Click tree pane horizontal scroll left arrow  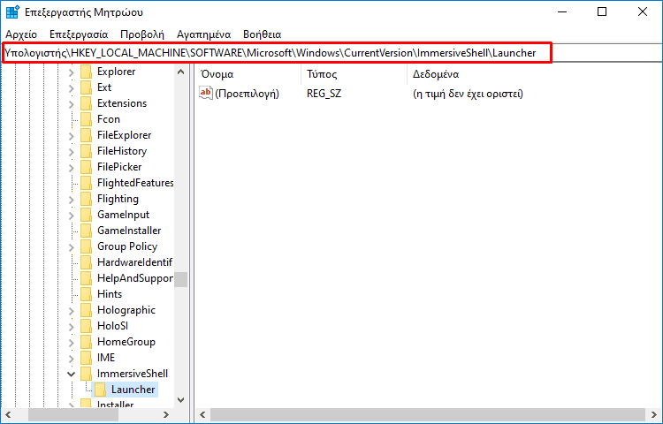pyautogui.click(x=8, y=415)
